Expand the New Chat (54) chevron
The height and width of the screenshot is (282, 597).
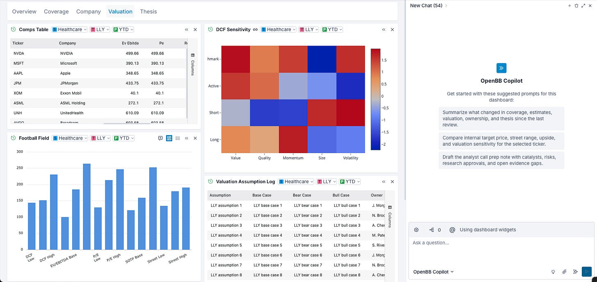tap(446, 6)
